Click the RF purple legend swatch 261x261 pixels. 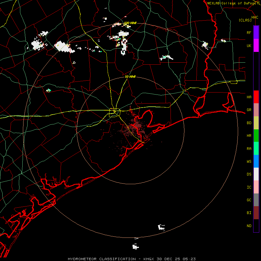(x=256, y=32)
